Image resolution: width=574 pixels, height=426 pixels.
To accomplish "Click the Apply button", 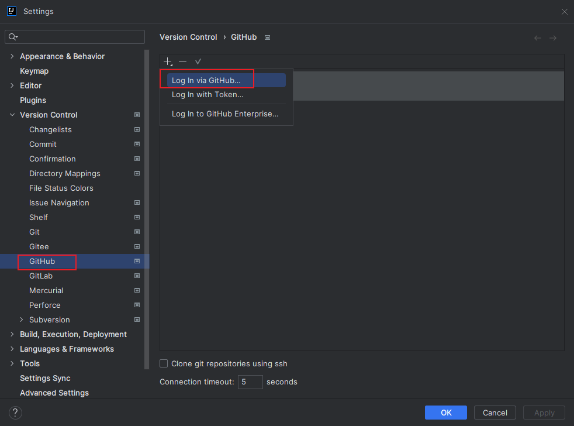I will click(x=544, y=413).
